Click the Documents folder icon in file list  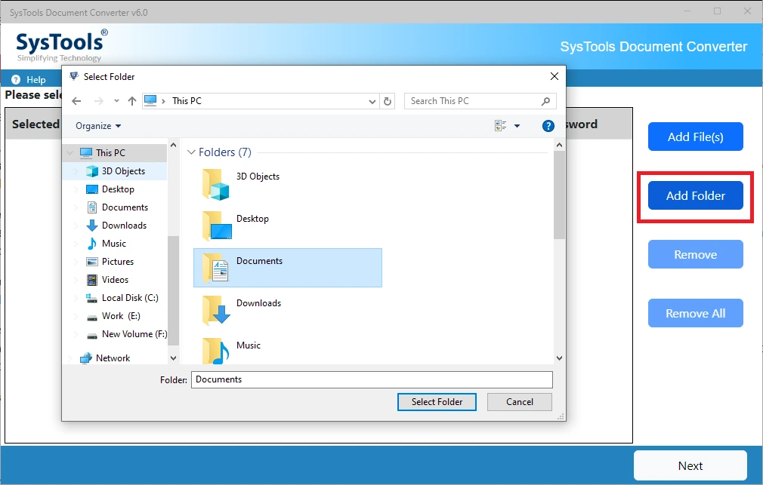point(215,268)
